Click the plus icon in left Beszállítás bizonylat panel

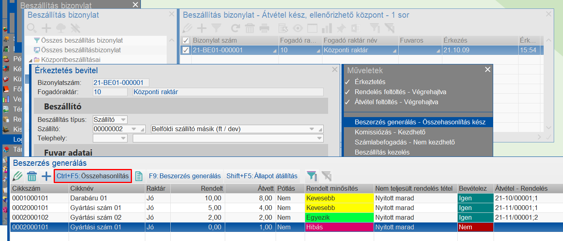click(46, 28)
